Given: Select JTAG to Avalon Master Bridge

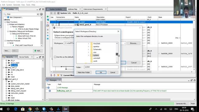Looking at the screenshot, I should pos(28,29).
